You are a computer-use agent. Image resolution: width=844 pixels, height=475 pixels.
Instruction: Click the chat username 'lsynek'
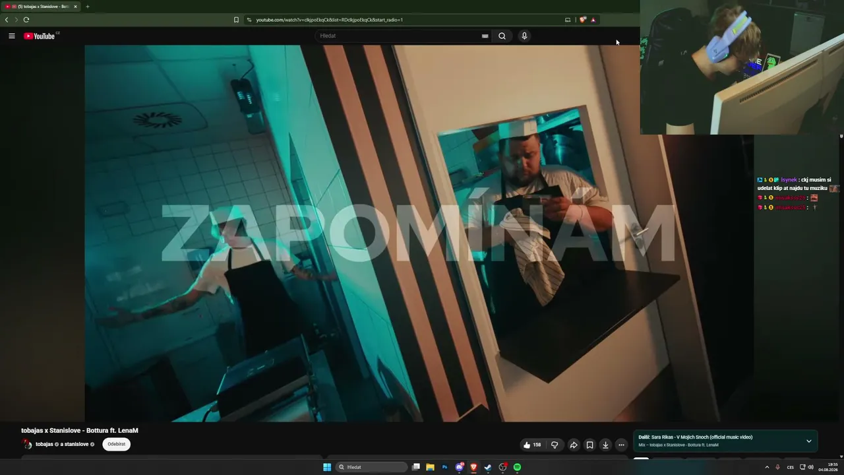click(789, 179)
